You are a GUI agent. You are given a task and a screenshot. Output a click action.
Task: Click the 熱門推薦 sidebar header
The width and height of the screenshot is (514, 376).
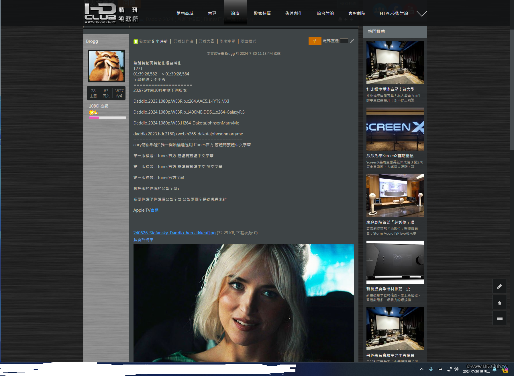[x=395, y=32]
